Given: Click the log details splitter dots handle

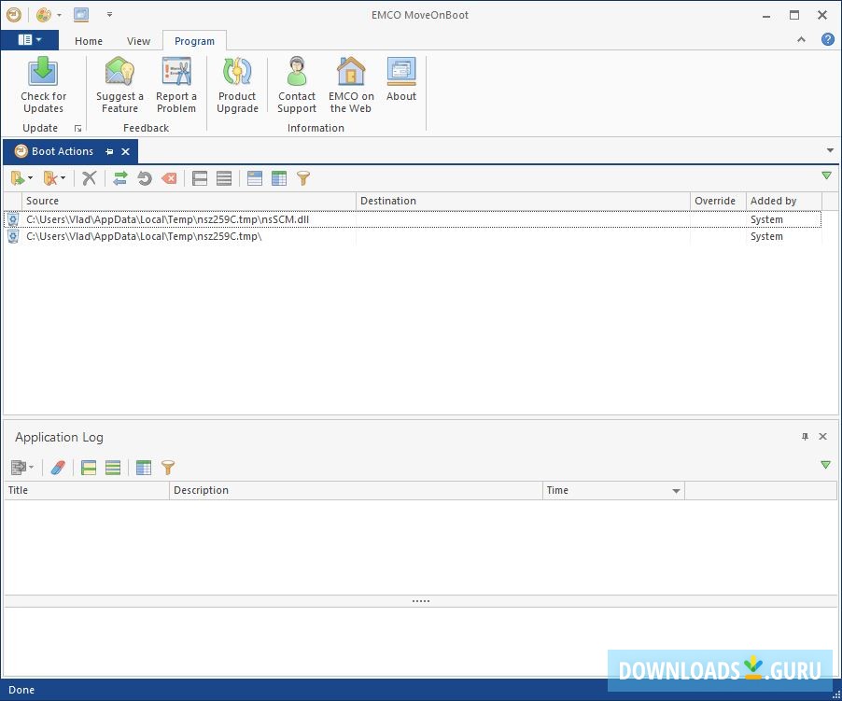Looking at the screenshot, I should click(x=421, y=601).
